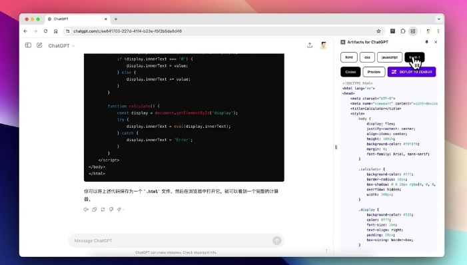Bookmark this page with star icon
The image size is (467, 265).
[378, 31]
